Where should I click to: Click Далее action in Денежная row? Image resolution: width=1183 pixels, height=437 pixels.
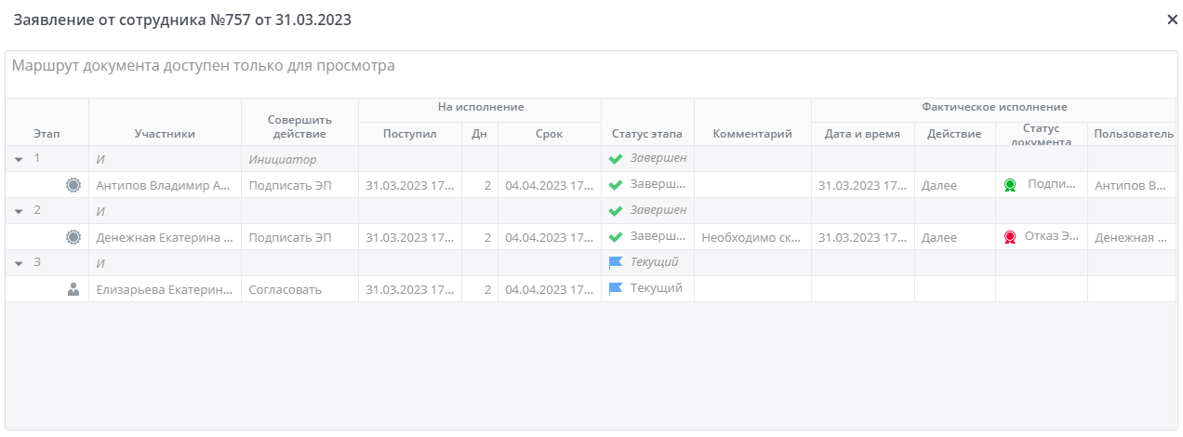point(954,237)
